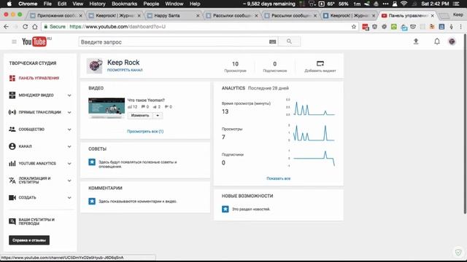This screenshot has height=262, width=467.
Task: Click the Изменить button under the video
Action: [x=140, y=115]
